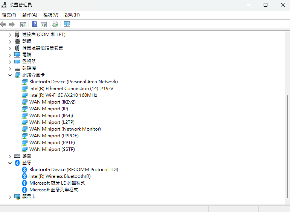
Task: Select Bluetooth Device (RFCOMM Protocol TDI) text
Action: [x=73, y=170]
